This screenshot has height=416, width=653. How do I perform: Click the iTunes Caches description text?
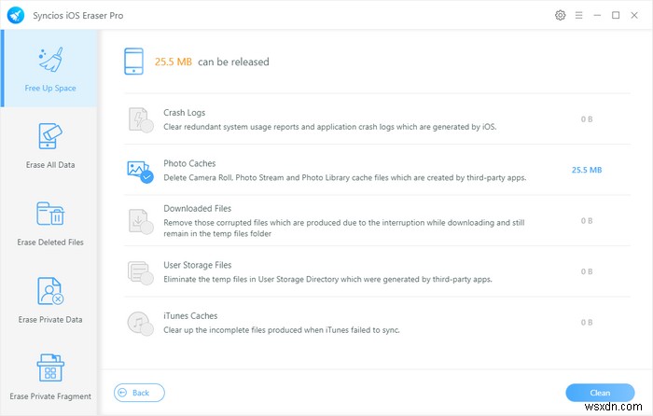282,330
